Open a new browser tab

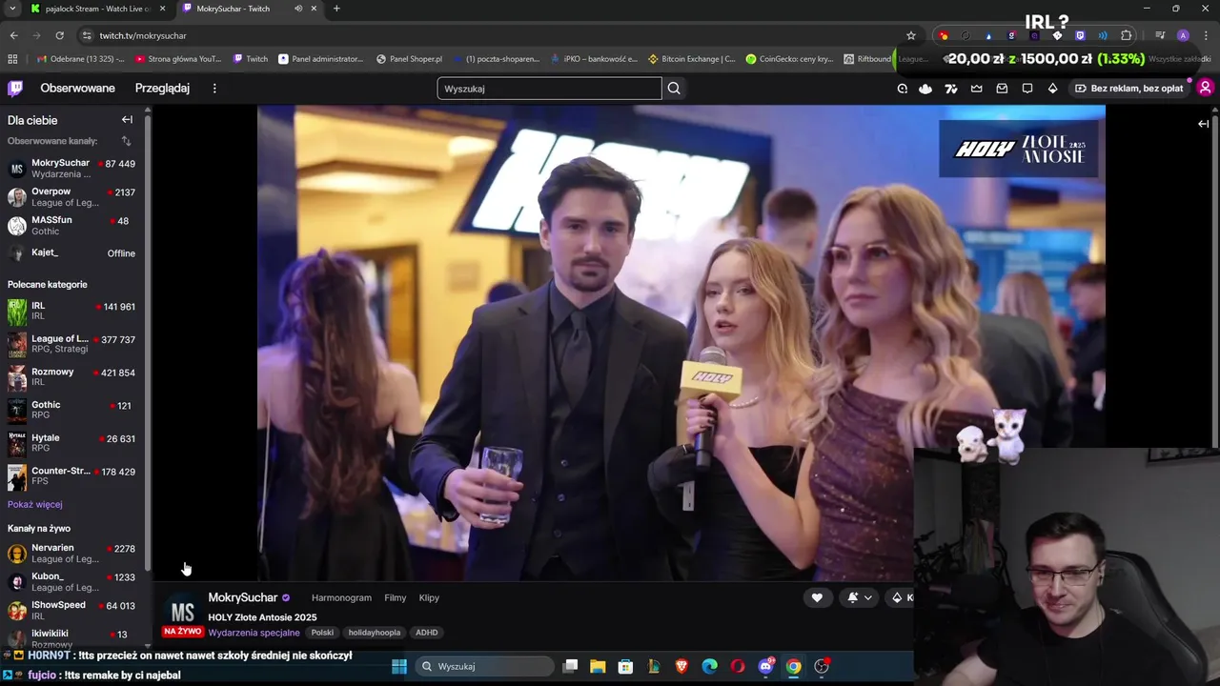[x=336, y=9]
